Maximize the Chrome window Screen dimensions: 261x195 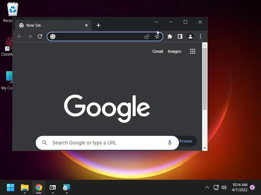[186, 22]
